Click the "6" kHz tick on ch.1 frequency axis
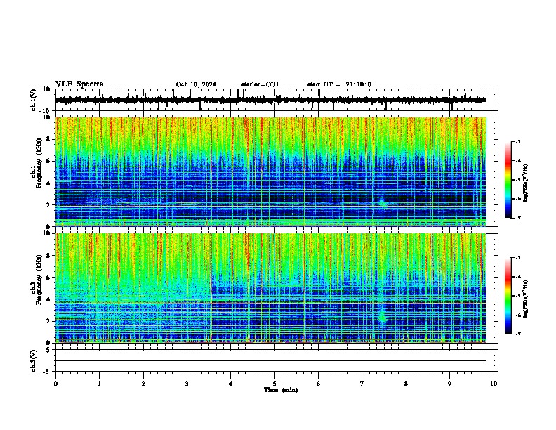556x430 pixels. tap(48, 161)
